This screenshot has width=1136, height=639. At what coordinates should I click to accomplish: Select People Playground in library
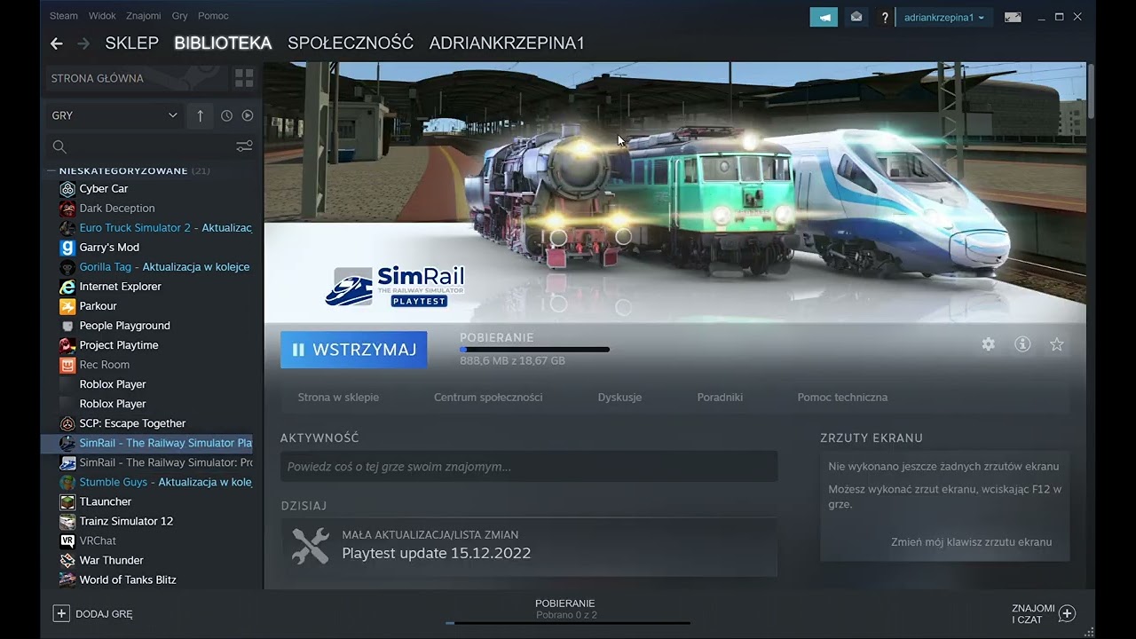coord(124,326)
